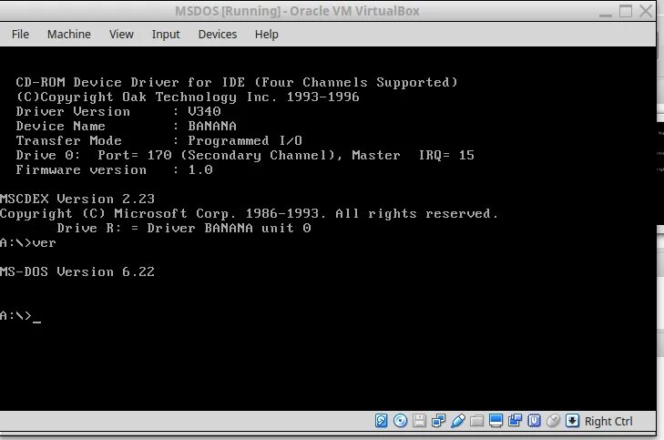This screenshot has height=440, width=664.
Task: Click the MSCDEX Version 2.23 line
Action: tap(77, 199)
